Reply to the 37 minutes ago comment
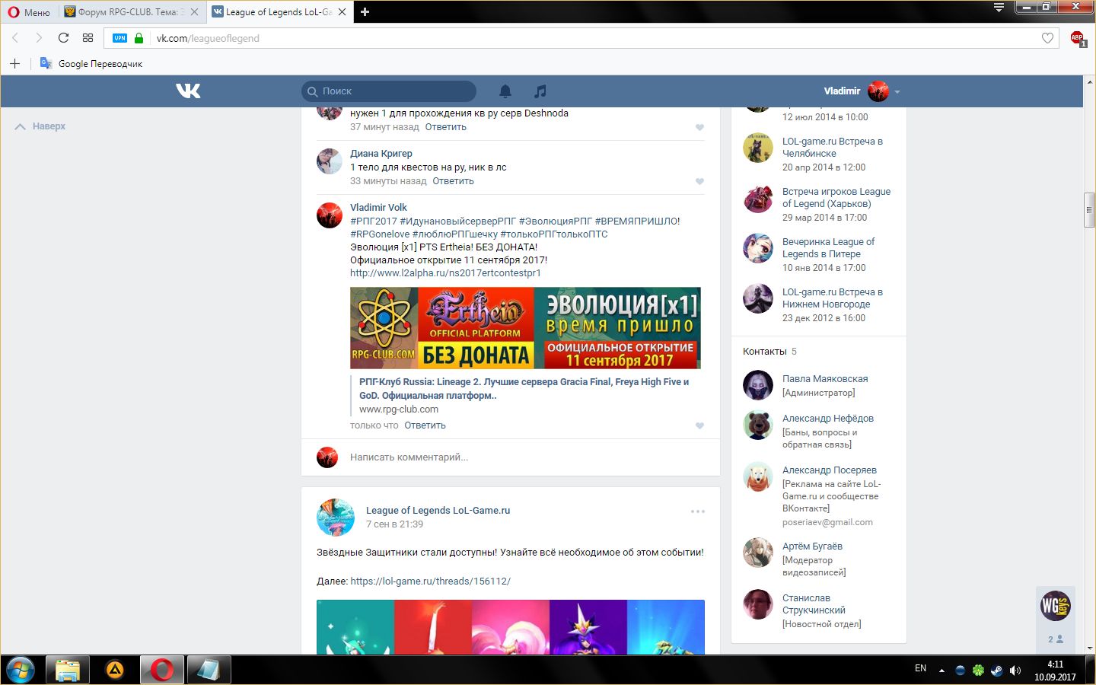This screenshot has height=685, width=1096. 445,127
